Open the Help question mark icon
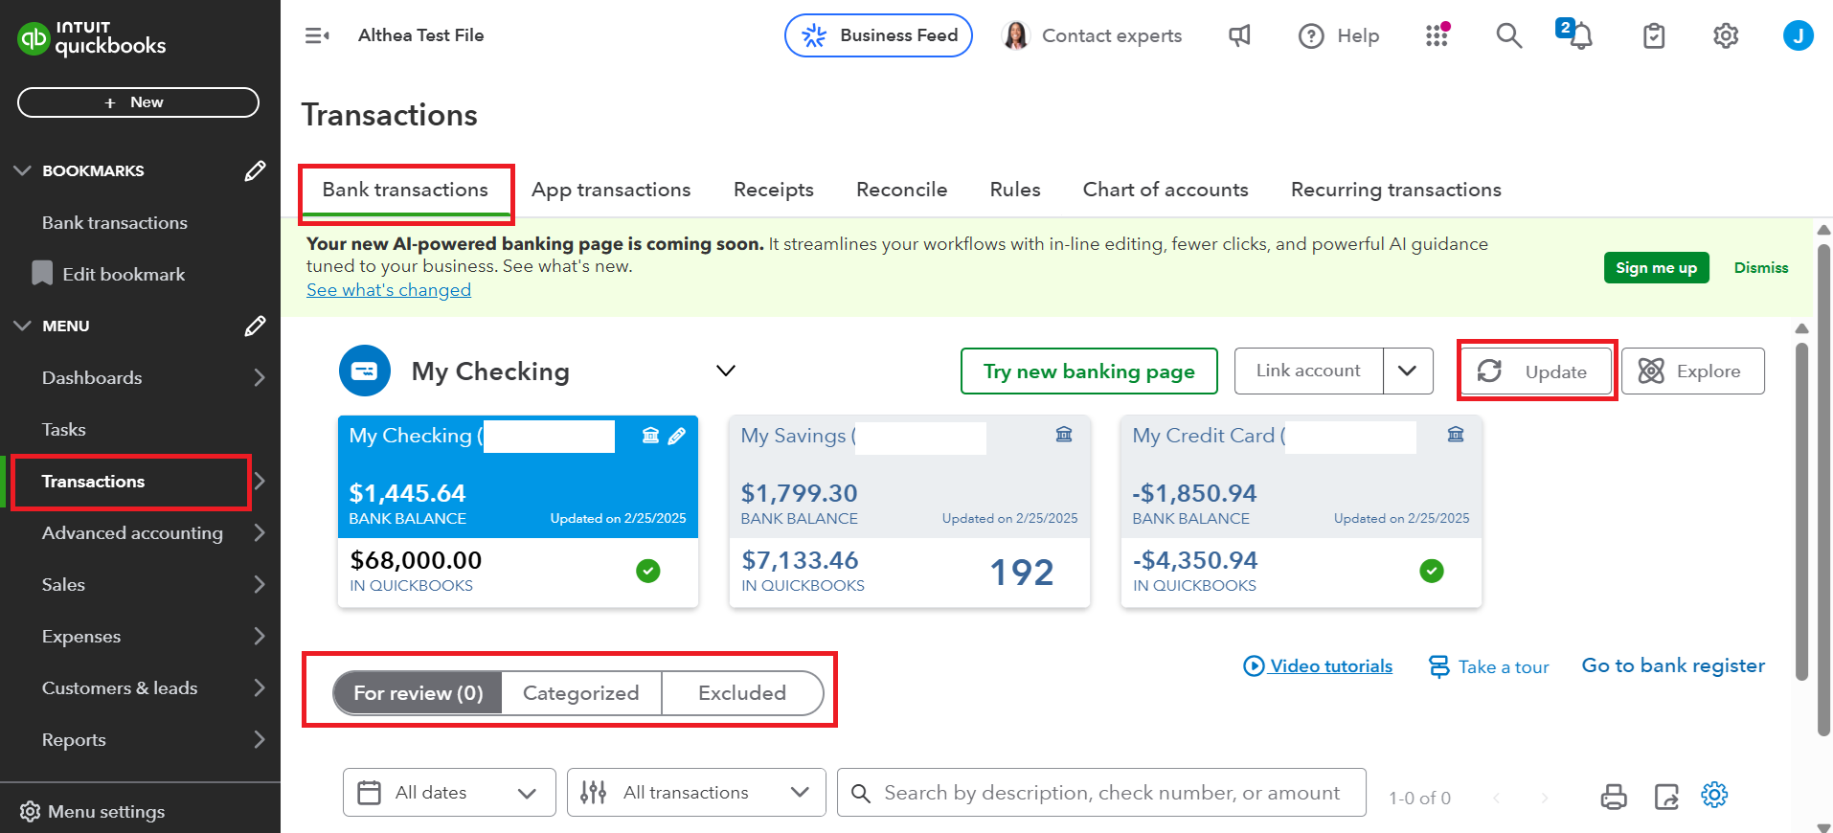 pos(1311,35)
